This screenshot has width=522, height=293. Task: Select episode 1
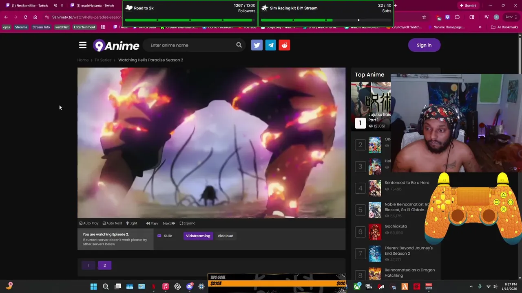88,265
